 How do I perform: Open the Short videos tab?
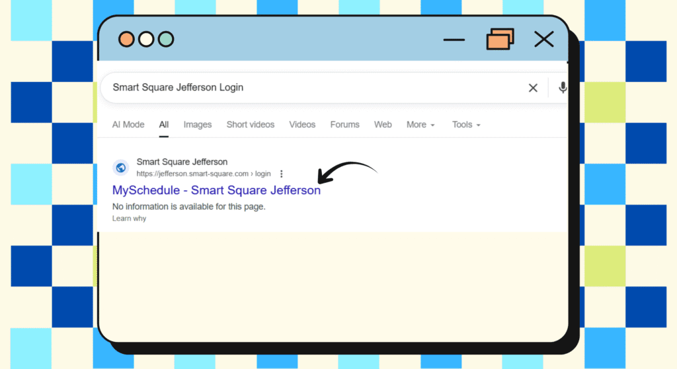(251, 125)
